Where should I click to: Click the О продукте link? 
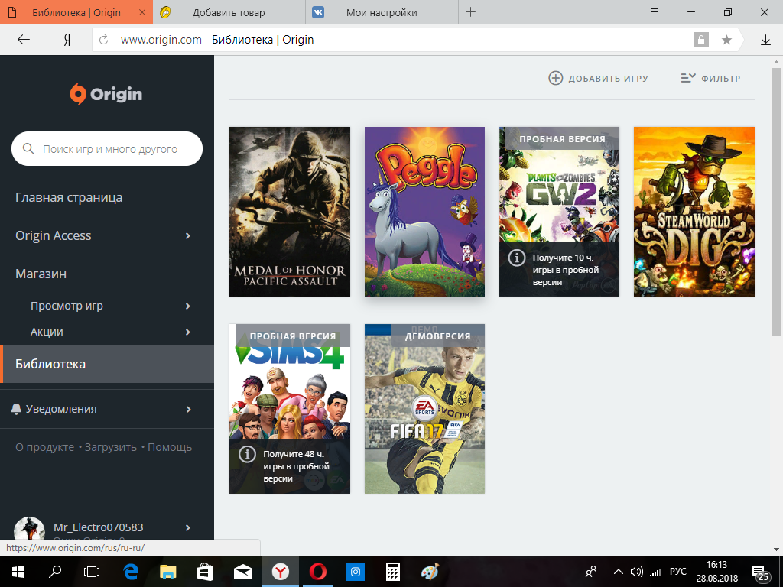pos(44,447)
